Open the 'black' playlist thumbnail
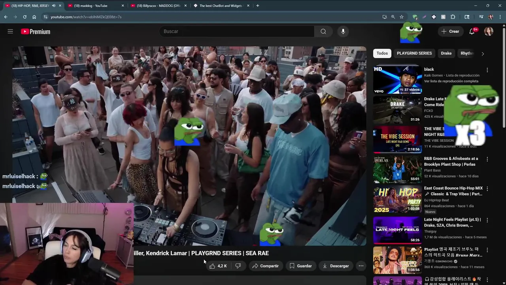 pyautogui.click(x=397, y=80)
